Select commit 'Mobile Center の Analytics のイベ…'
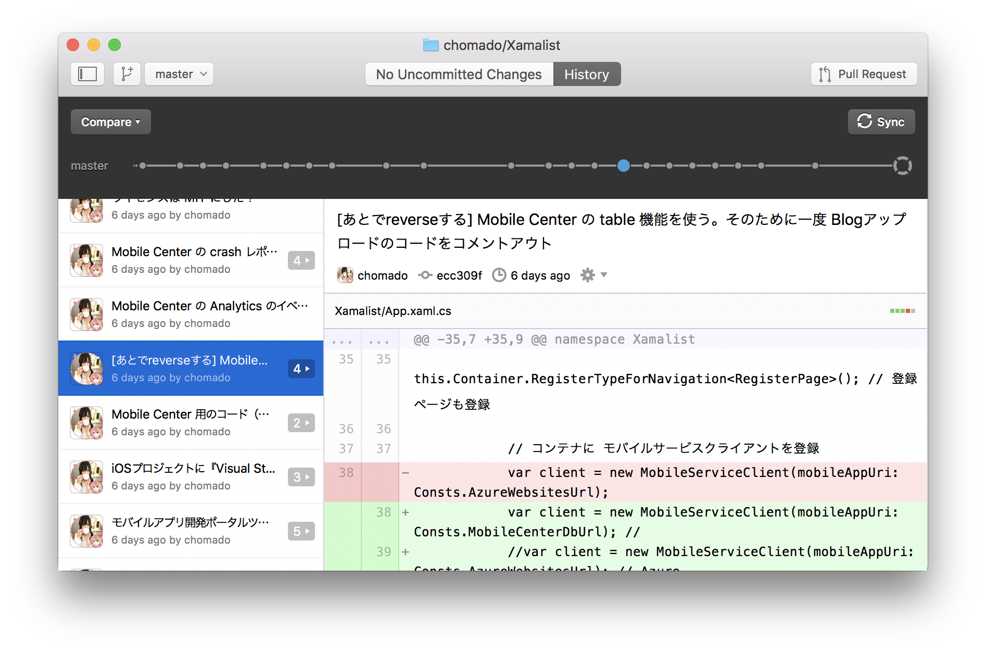This screenshot has height=654, width=986. pyautogui.click(x=191, y=314)
